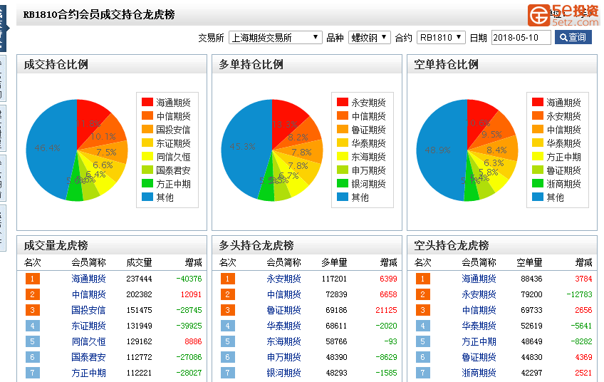Open 方正中期 link in 空头持仓龙虎榜

(x=479, y=341)
